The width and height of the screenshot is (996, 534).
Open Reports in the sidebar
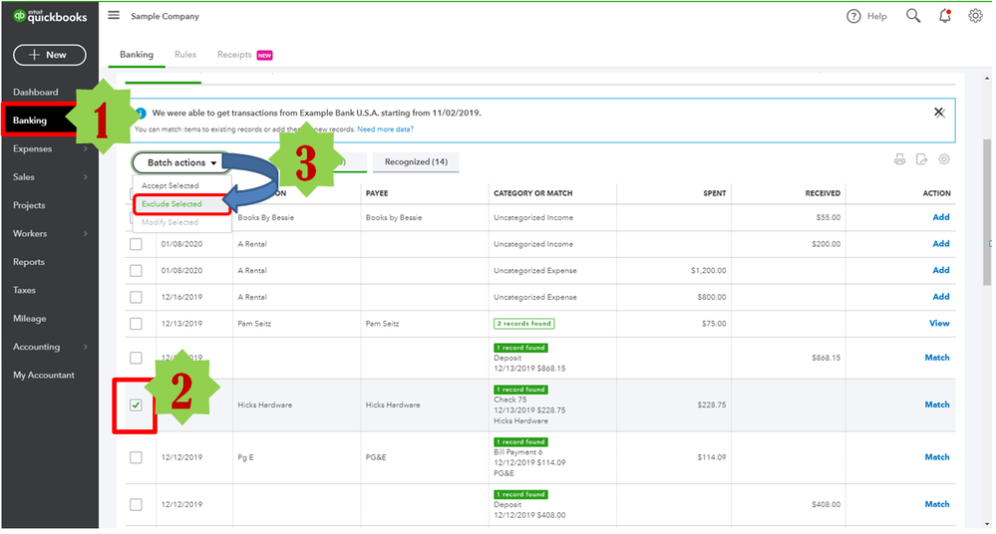pos(29,262)
